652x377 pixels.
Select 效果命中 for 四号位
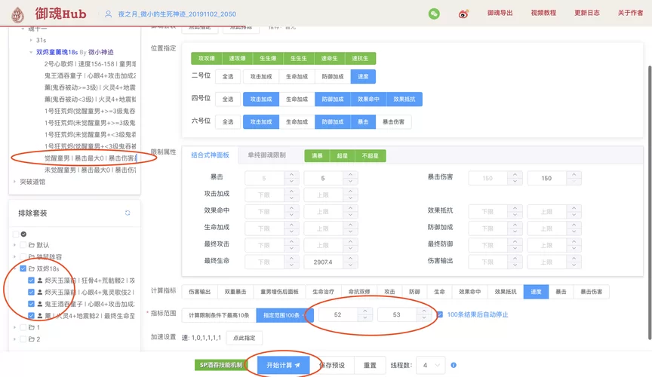368,100
